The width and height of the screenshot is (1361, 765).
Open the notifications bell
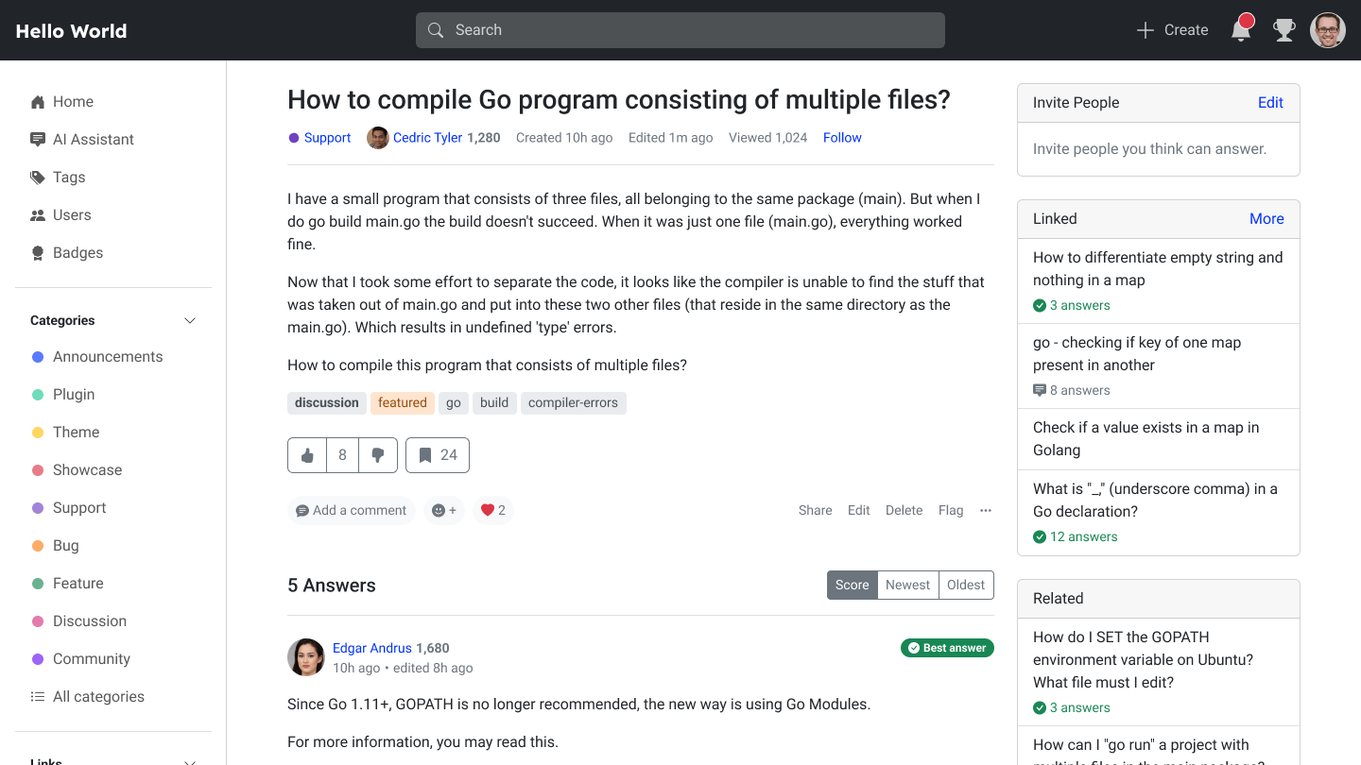(x=1241, y=30)
